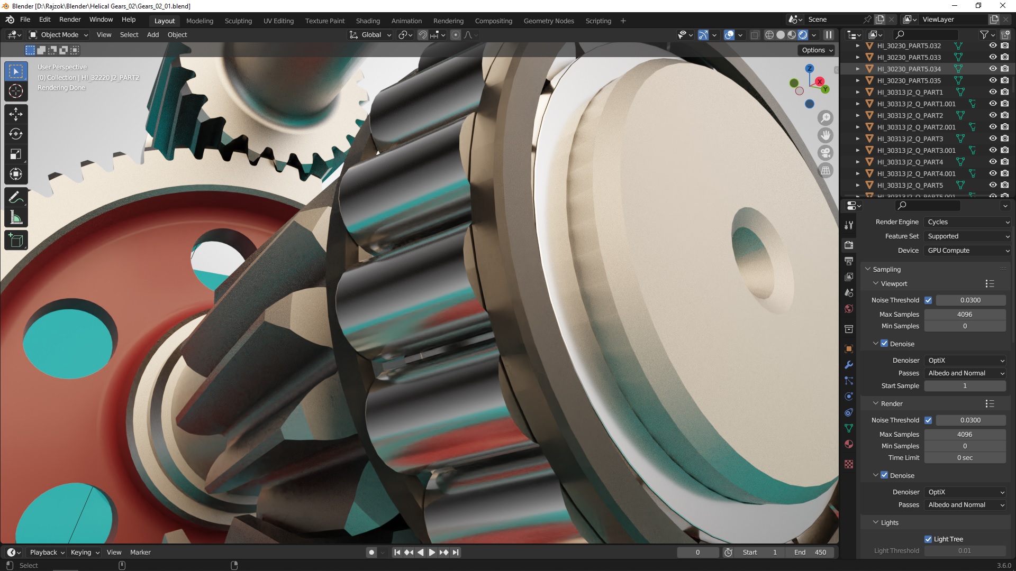The height and width of the screenshot is (571, 1016).
Task: Pick the Rotate tool
Action: pyautogui.click(x=16, y=134)
